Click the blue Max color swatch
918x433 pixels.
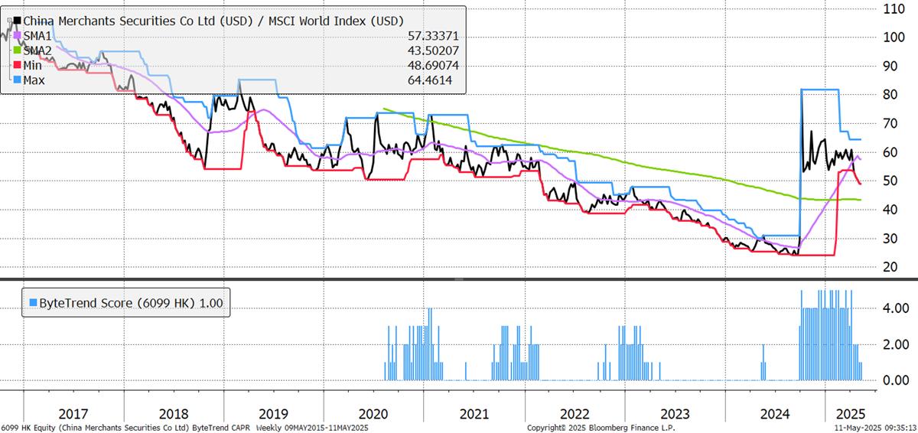(x=18, y=80)
